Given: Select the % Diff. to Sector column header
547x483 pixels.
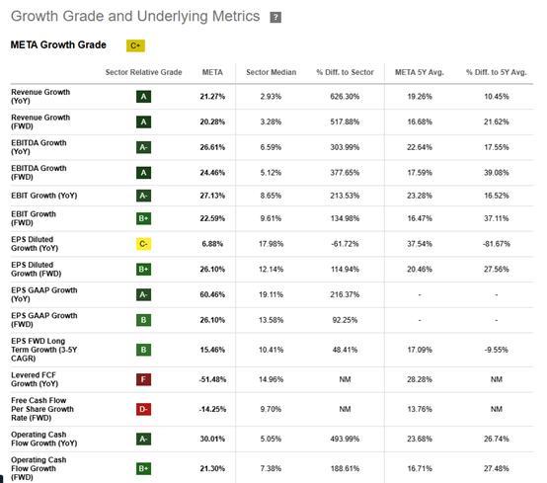Looking at the screenshot, I should click(345, 72).
